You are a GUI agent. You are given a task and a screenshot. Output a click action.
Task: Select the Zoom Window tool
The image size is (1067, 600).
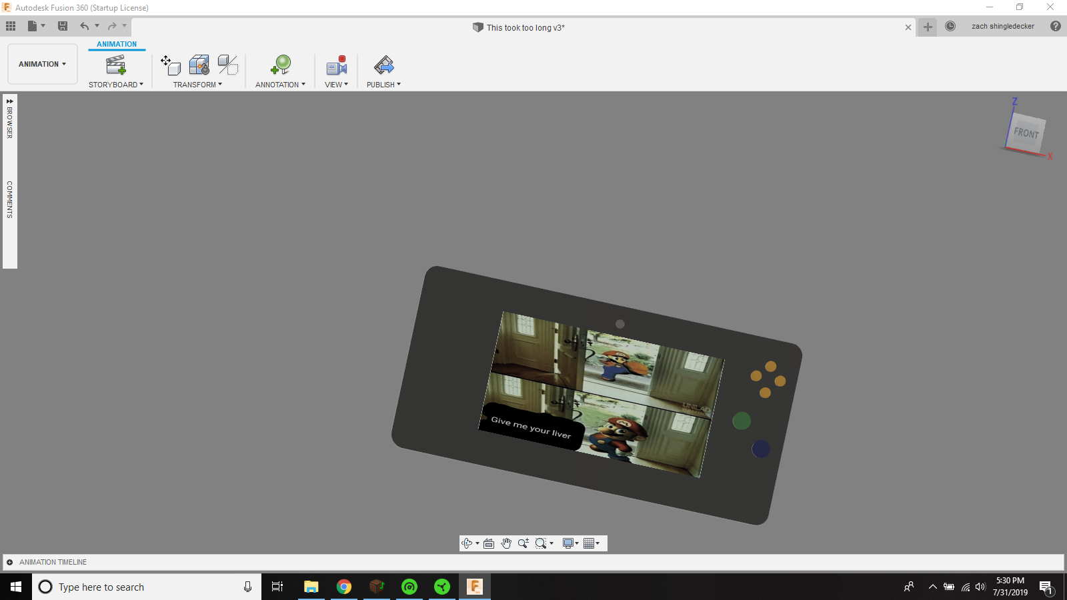[x=541, y=543]
